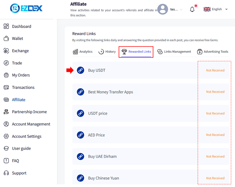Expand the English language dropdown
Viewport: 235px width, 187px height.
[216, 9]
